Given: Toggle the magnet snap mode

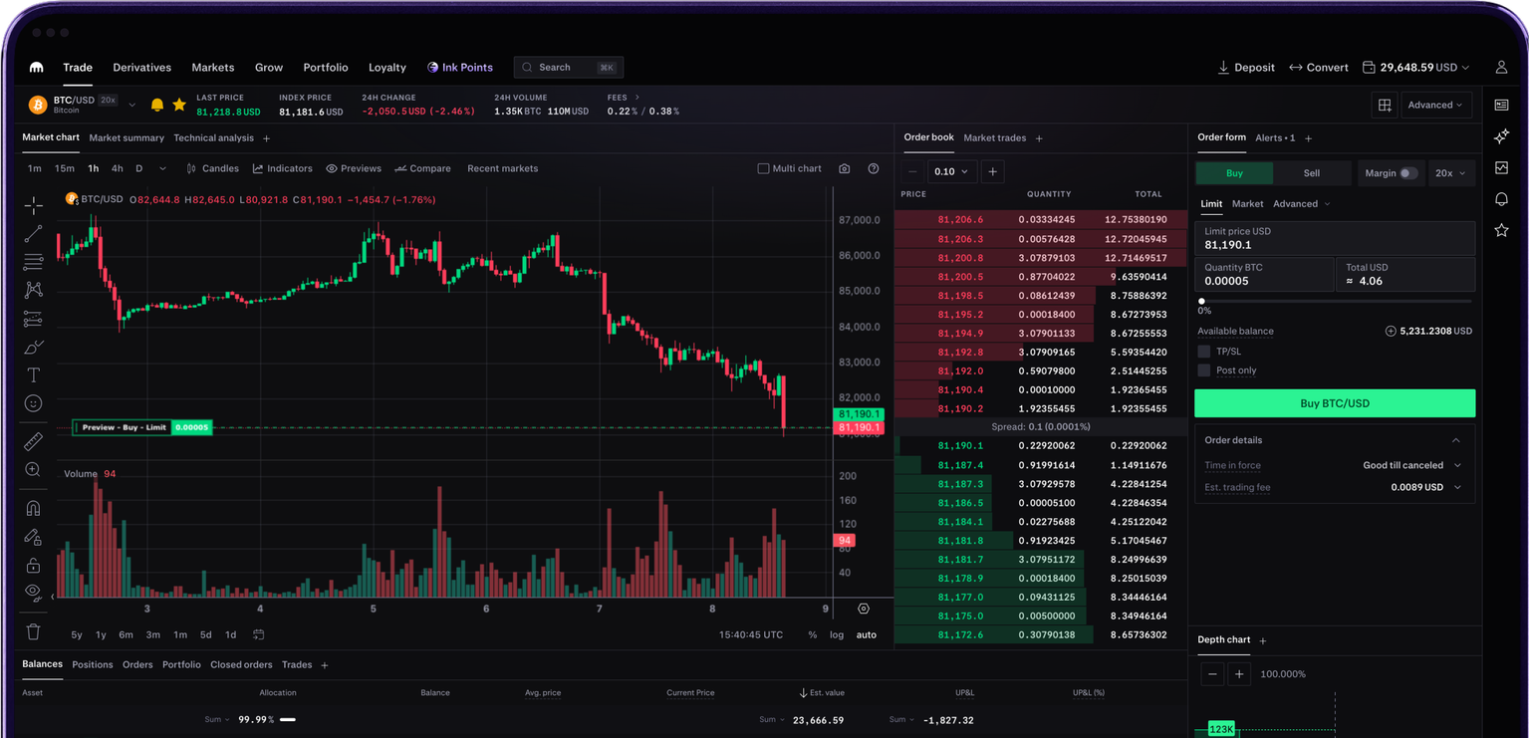Looking at the screenshot, I should [34, 508].
